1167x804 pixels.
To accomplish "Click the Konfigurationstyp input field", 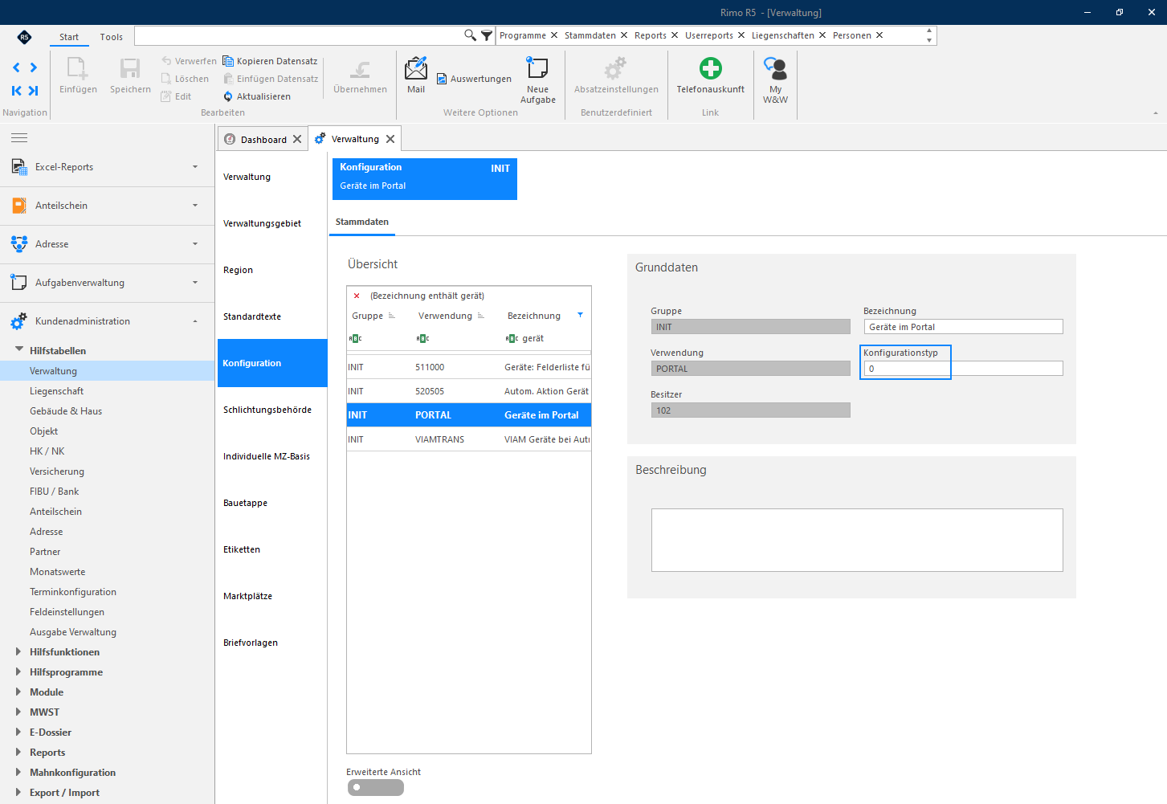I will coord(963,369).
